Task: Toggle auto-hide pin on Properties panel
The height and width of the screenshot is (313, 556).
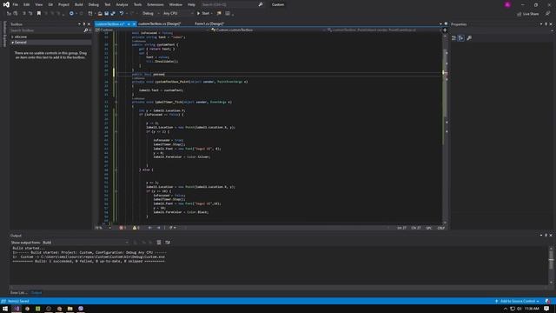Action: pyautogui.click(x=546, y=24)
